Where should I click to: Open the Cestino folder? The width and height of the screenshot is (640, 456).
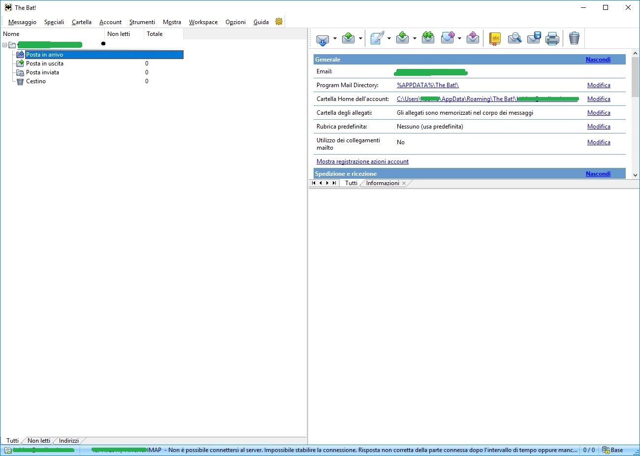point(36,81)
